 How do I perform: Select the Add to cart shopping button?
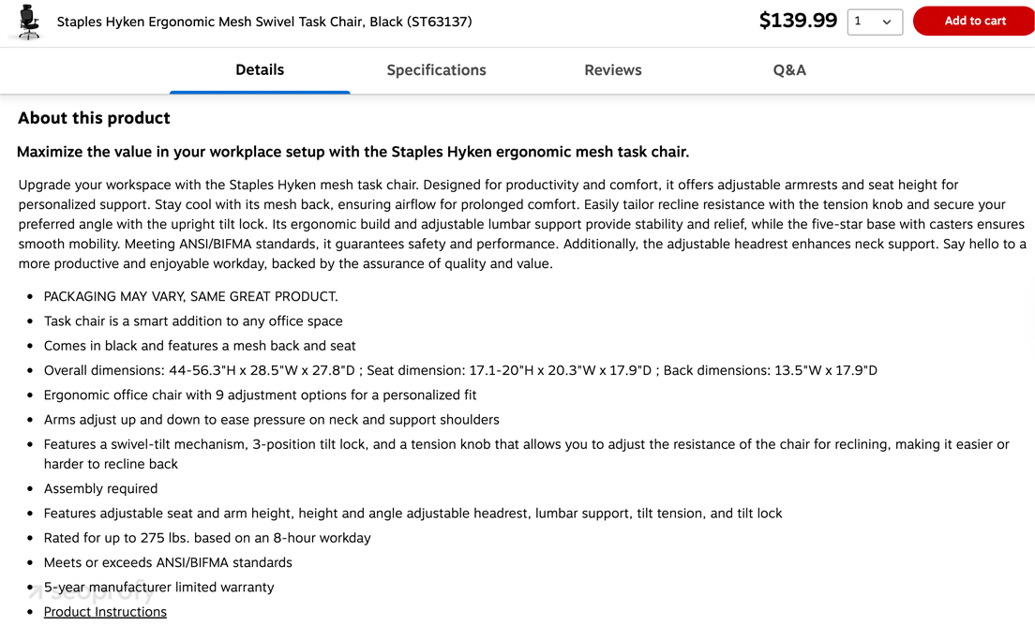point(974,21)
